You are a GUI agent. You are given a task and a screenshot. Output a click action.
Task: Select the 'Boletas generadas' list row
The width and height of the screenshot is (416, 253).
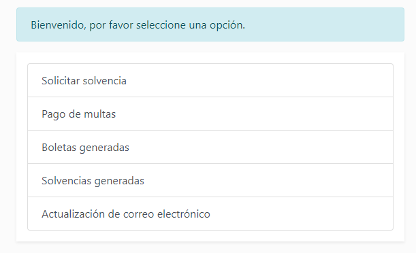[210, 147]
